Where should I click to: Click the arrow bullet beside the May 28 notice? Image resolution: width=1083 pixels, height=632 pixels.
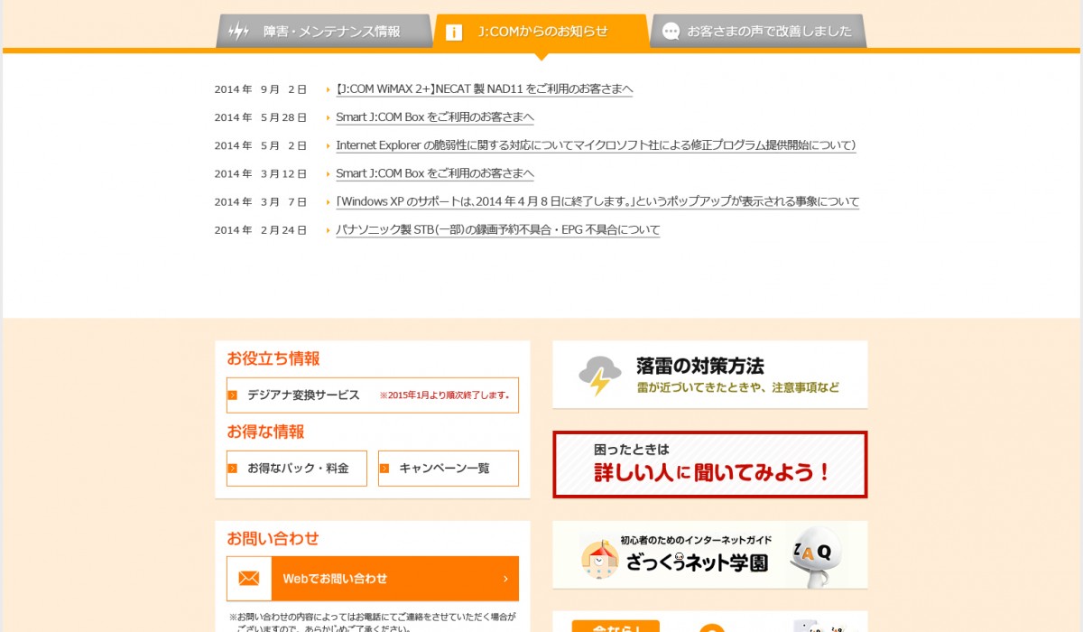click(x=329, y=117)
